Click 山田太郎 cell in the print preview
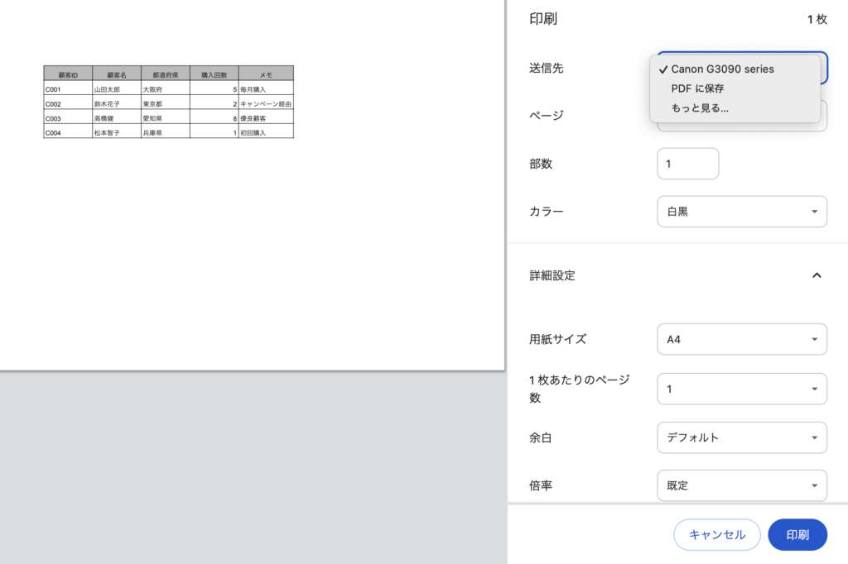The width and height of the screenshot is (848, 564). coord(107,89)
